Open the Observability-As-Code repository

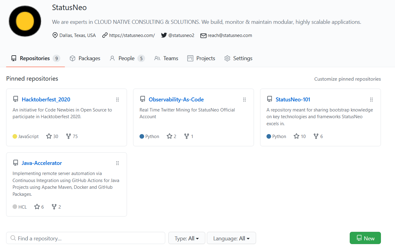tap(176, 100)
